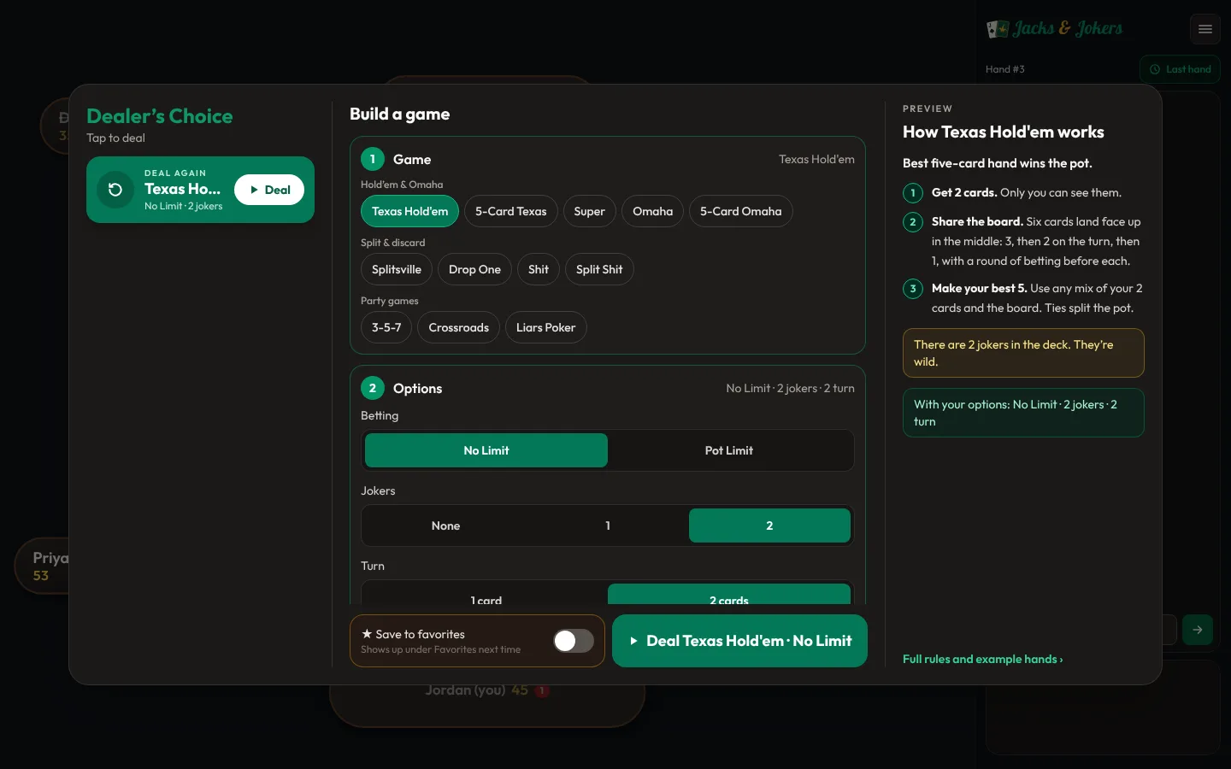Click the step 2 Options badge
The height and width of the screenshot is (769, 1231).
pyautogui.click(x=373, y=388)
